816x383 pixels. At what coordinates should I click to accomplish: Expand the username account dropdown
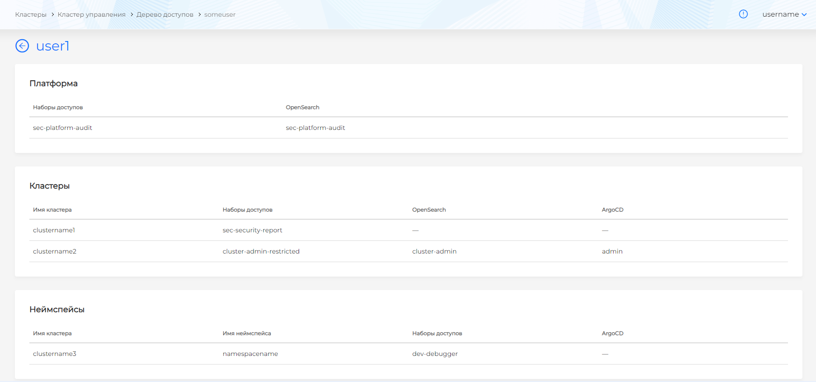point(784,14)
